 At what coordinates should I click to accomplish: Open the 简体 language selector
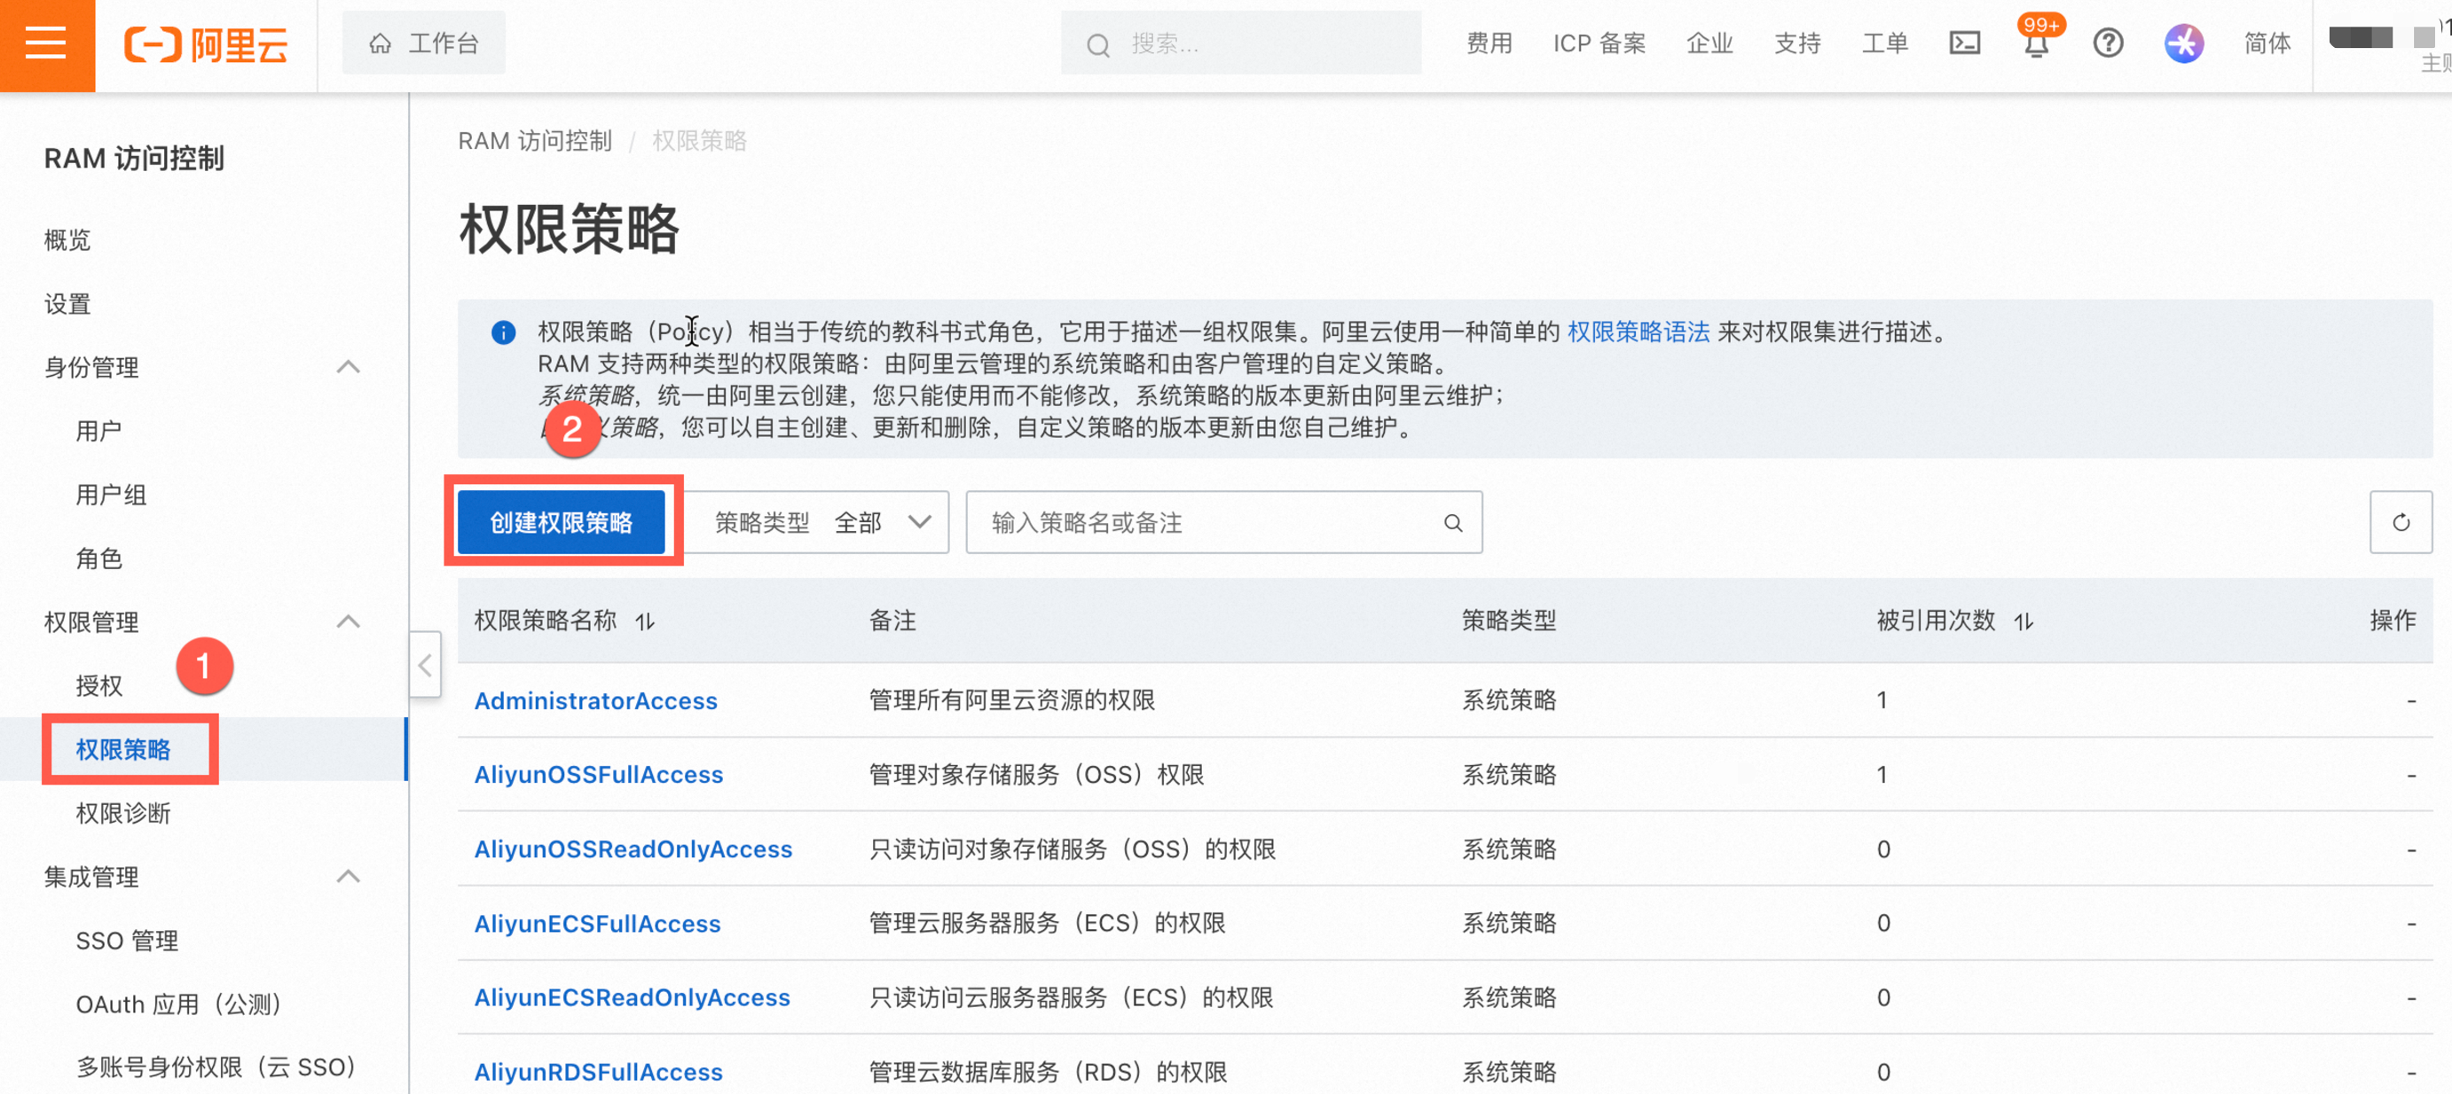(x=2267, y=43)
